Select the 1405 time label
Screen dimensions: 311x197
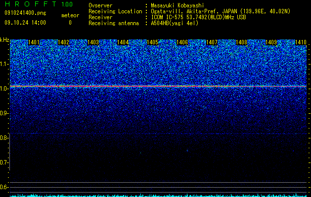(152, 42)
